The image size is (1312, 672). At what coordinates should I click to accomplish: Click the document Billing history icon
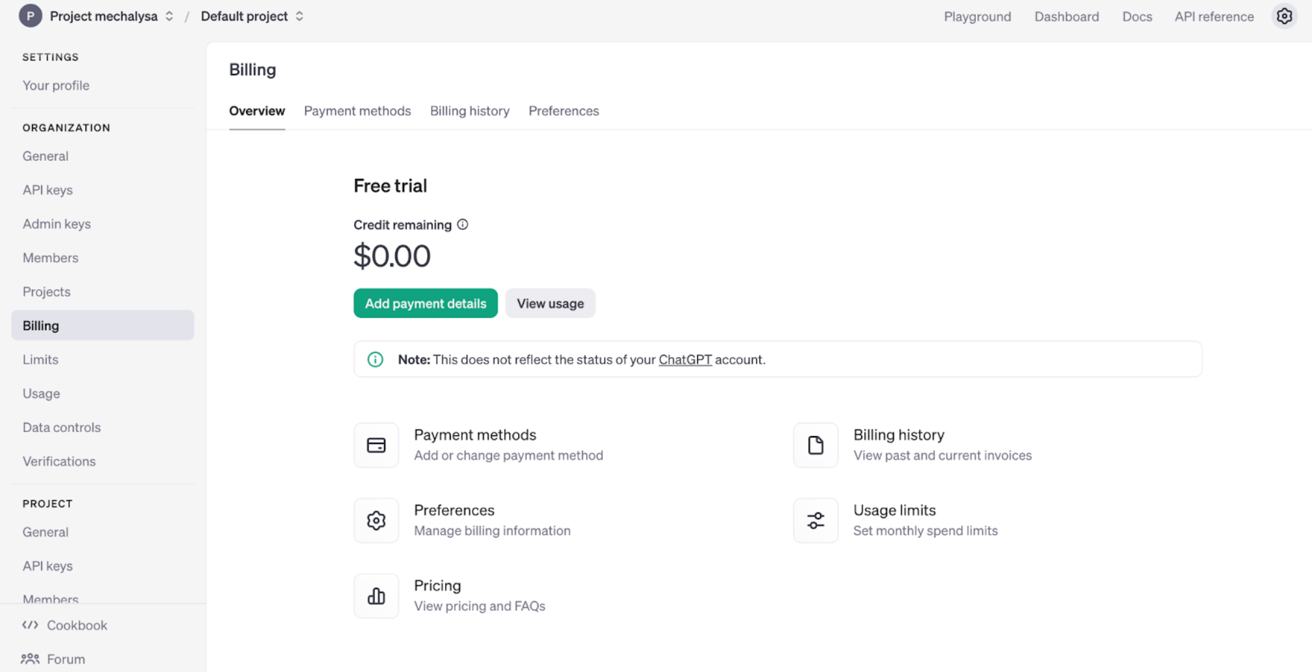point(816,445)
